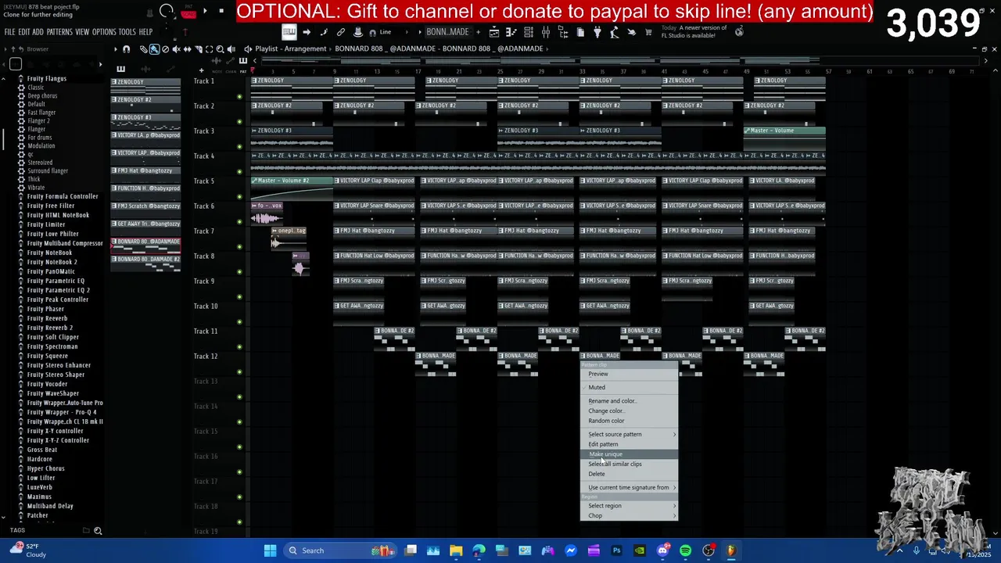Open the Channel rack toolbar icon
This screenshot has height=563, width=1001.
click(529, 32)
